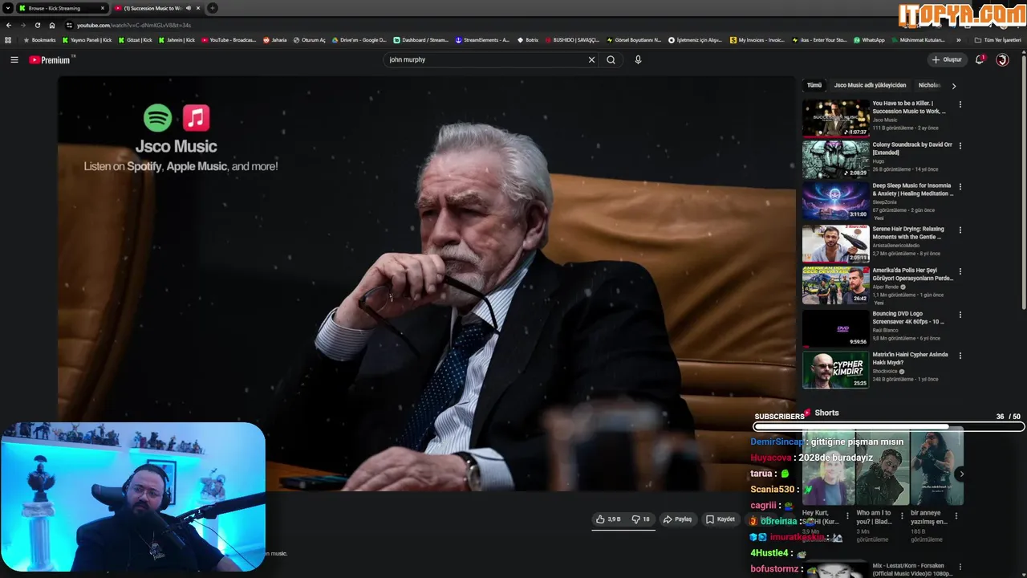The height and width of the screenshot is (578, 1027).
Task: Open Bouncing DVD Logo Screensaver thumbnail
Action: tap(836, 328)
